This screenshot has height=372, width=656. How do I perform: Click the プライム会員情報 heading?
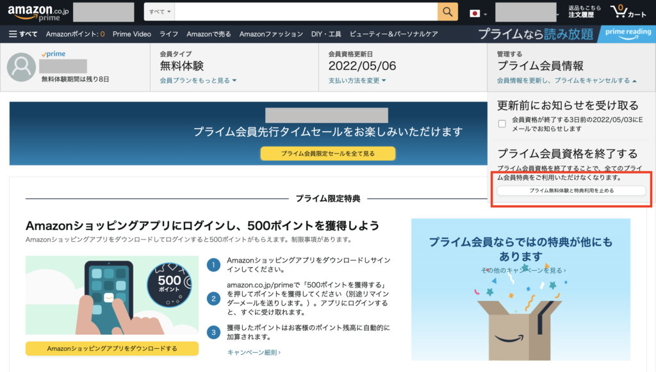[x=540, y=66]
